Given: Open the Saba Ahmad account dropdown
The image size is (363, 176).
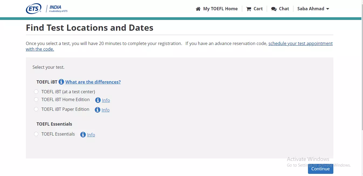Looking at the screenshot, I should 313,9.
